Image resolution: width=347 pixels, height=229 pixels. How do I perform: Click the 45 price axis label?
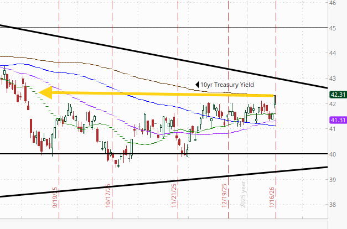[333, 28]
